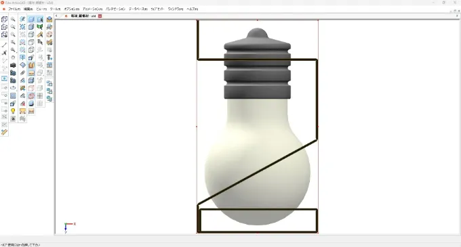Click the bold T with cursor tool
Viewport: 461px width, 247px height.
pyautogui.click(x=40, y=42)
